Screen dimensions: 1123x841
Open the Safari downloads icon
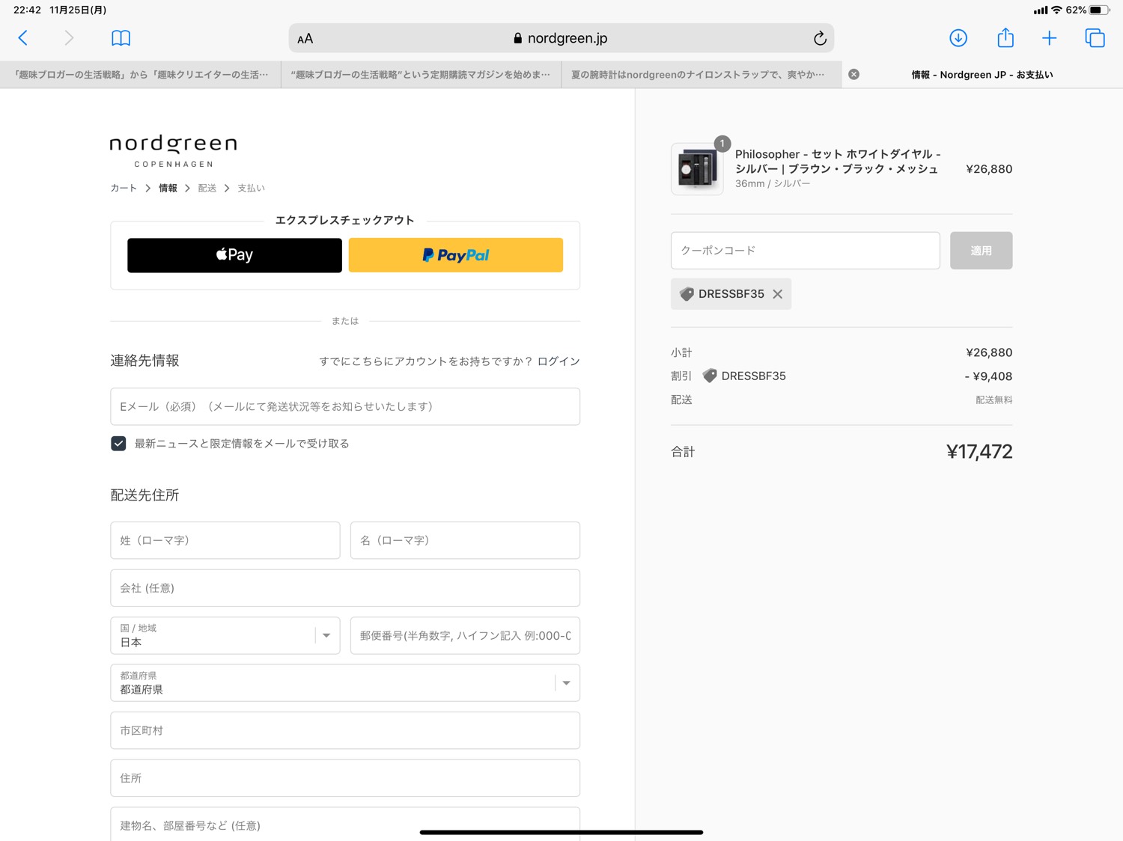pyautogui.click(x=958, y=38)
